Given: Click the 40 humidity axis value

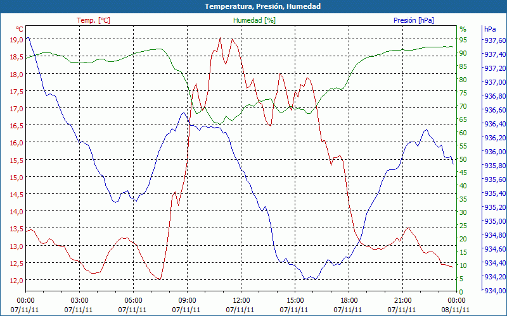Looking at the screenshot, I should pyautogui.click(x=463, y=186).
